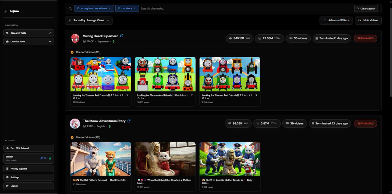Click the '22,386 views' text

79,184
